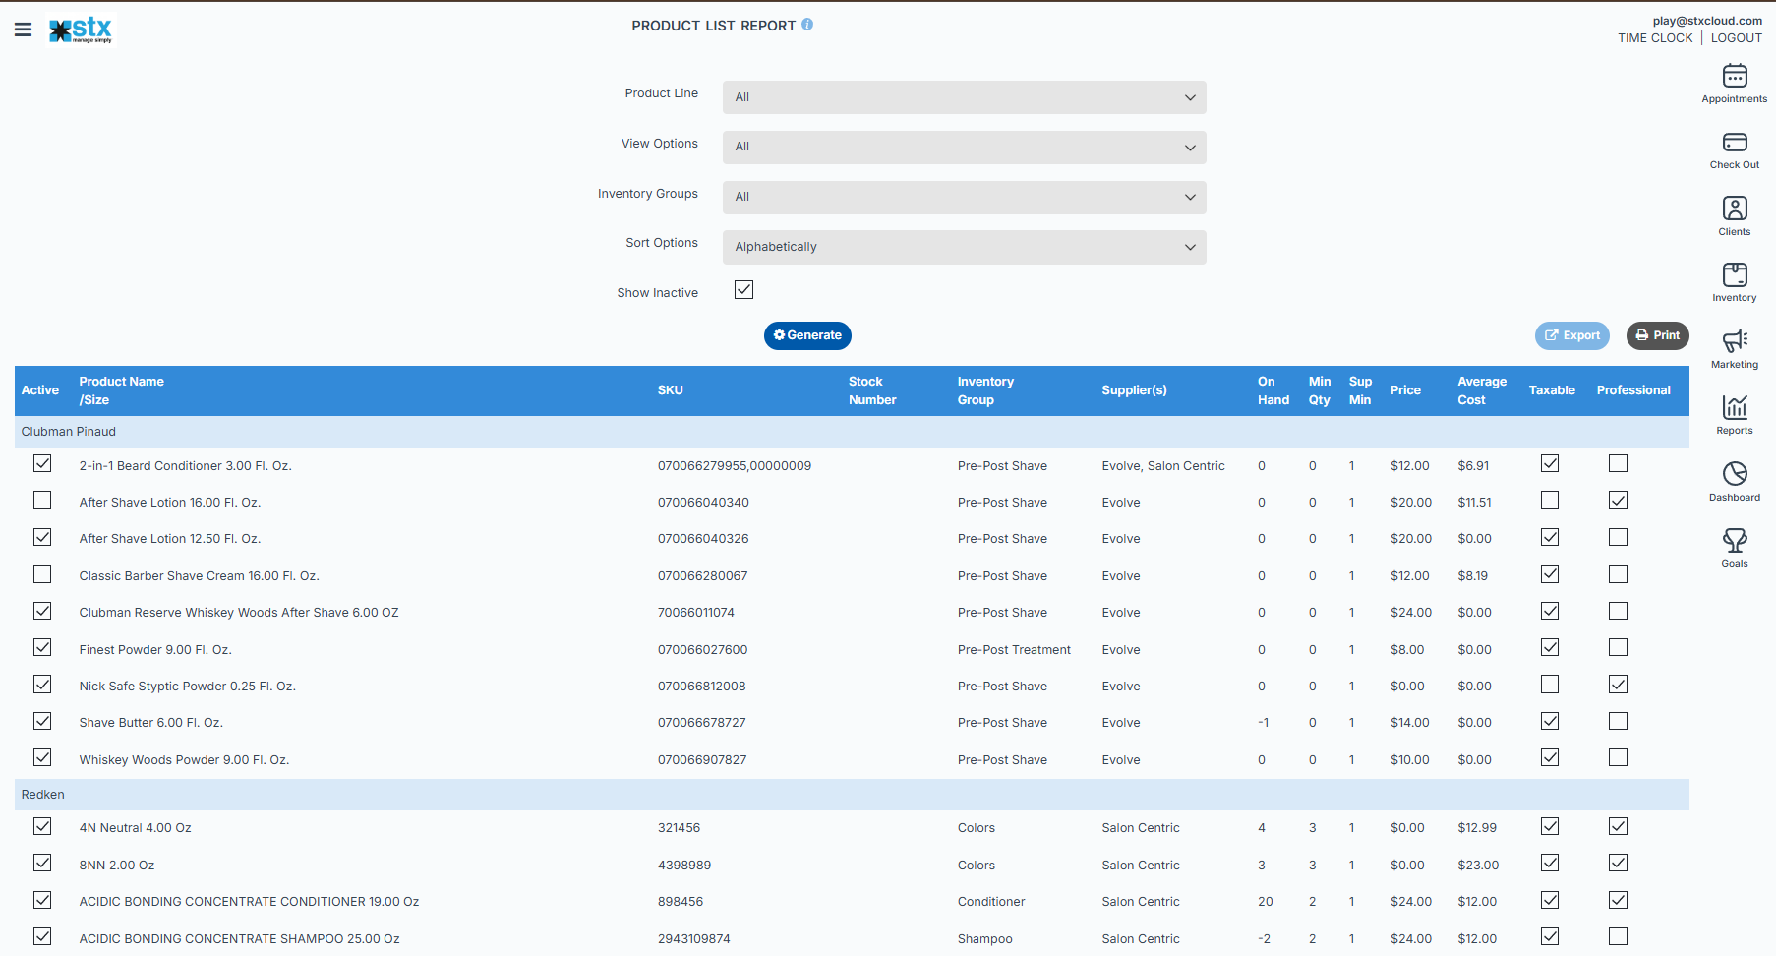Click the LOGOUT link
Viewport: 1776px width, 956px height.
(1736, 38)
